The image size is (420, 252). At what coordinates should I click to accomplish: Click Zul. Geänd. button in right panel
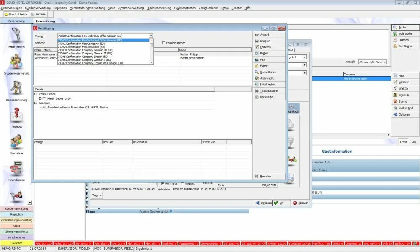click(x=405, y=46)
